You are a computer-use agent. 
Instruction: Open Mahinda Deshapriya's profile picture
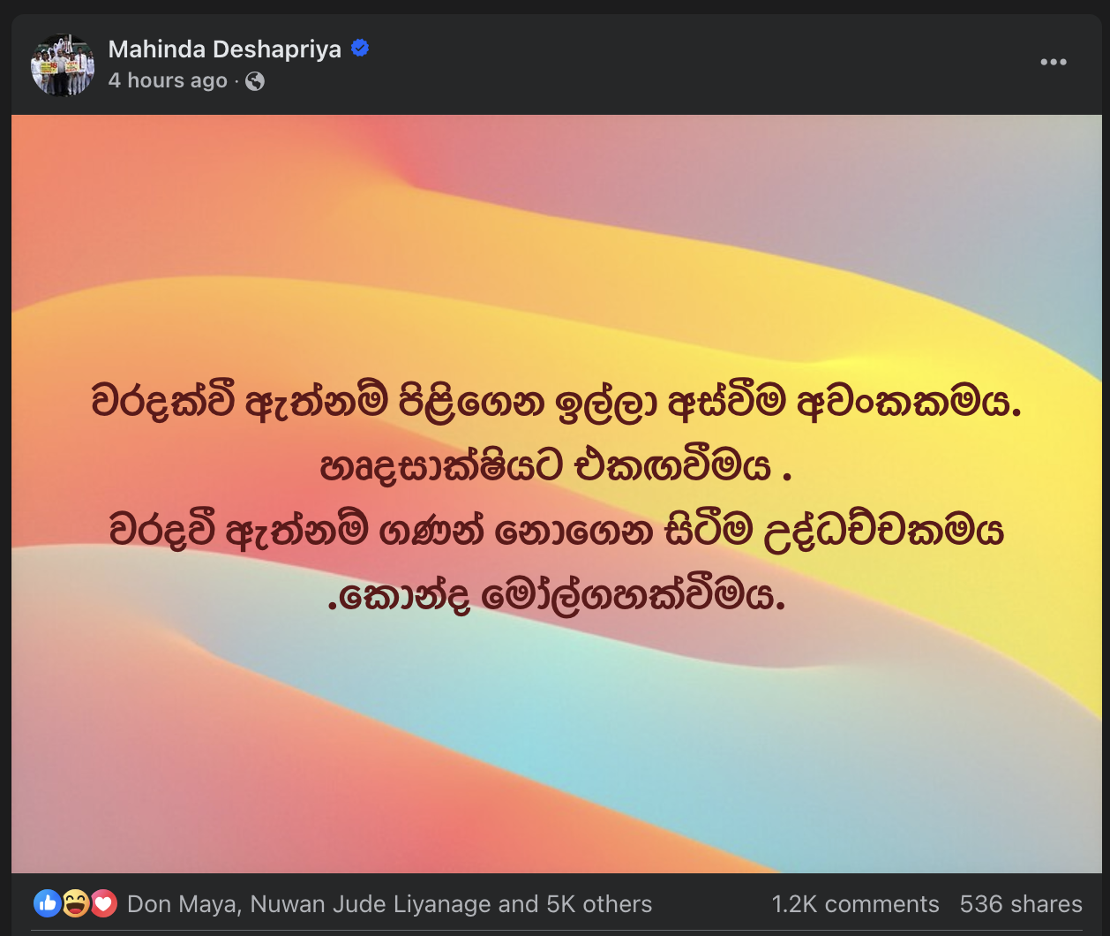(x=63, y=64)
